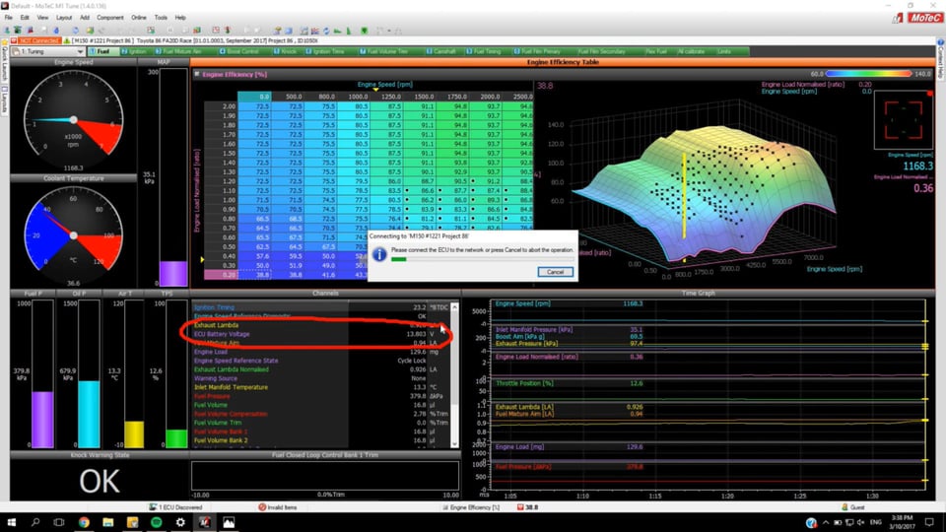Click the green shield toolbar icon
The image size is (946, 532).
(x=364, y=31)
